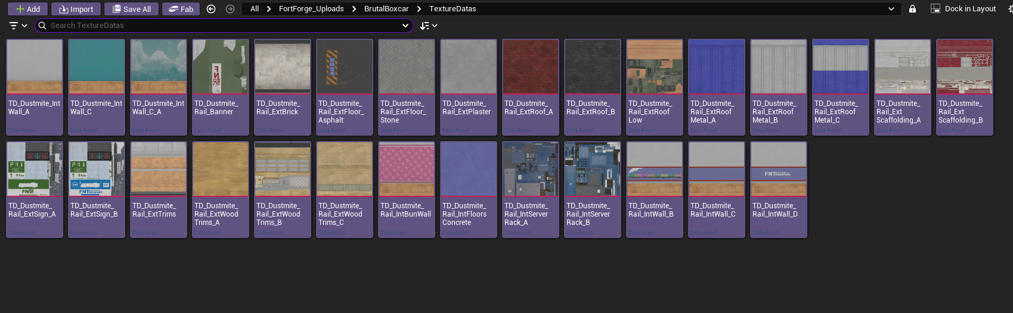1013x313 pixels.
Task: Expand chevron after FortForge_Uploads breadcrumb
Action: tap(354, 9)
